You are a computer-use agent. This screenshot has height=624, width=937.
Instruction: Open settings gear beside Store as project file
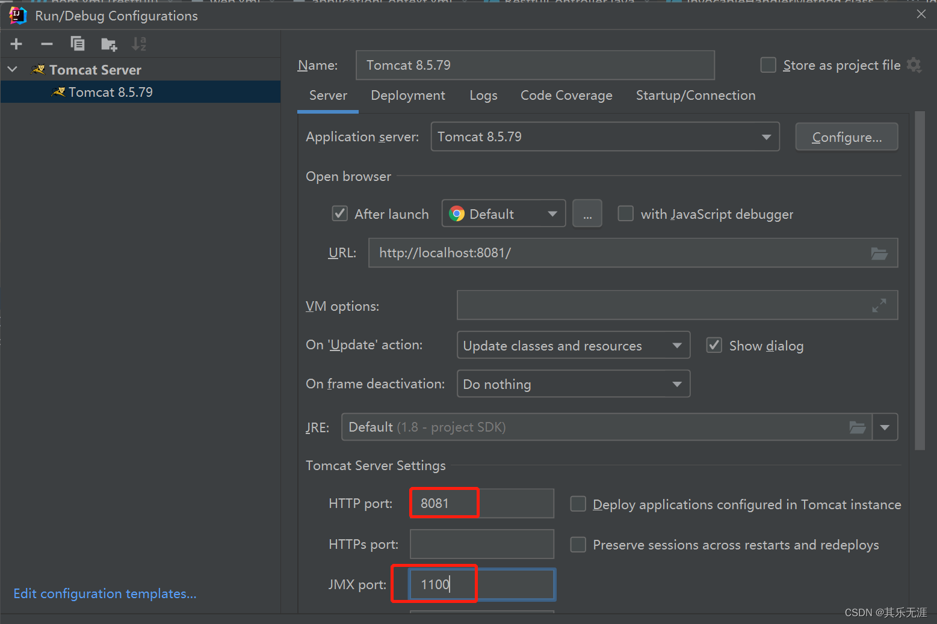click(914, 65)
